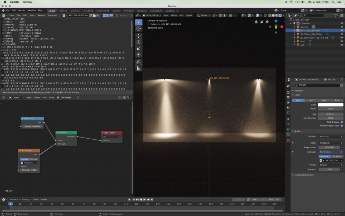Click the zoom magnifier icon in viewport
The image size is (345, 216).
point(267,22)
